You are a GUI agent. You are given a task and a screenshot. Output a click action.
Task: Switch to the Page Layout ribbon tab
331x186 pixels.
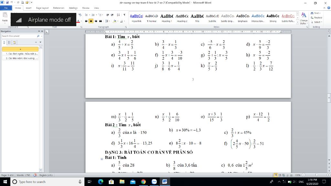click(42, 8)
